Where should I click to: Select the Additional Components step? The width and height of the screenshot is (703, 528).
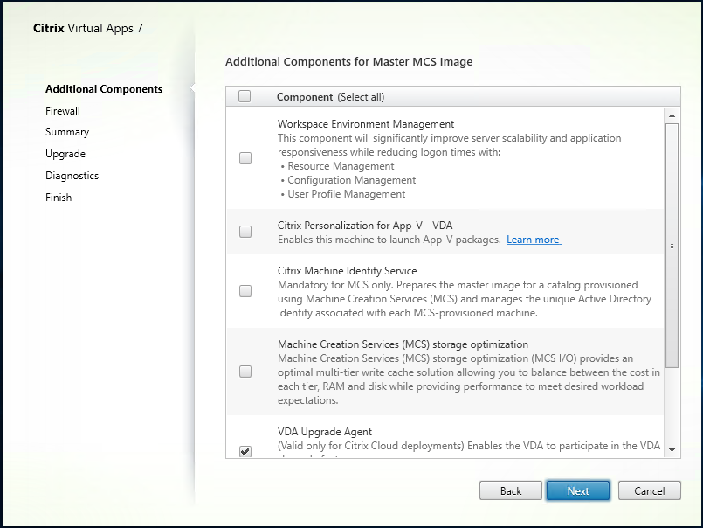104,89
